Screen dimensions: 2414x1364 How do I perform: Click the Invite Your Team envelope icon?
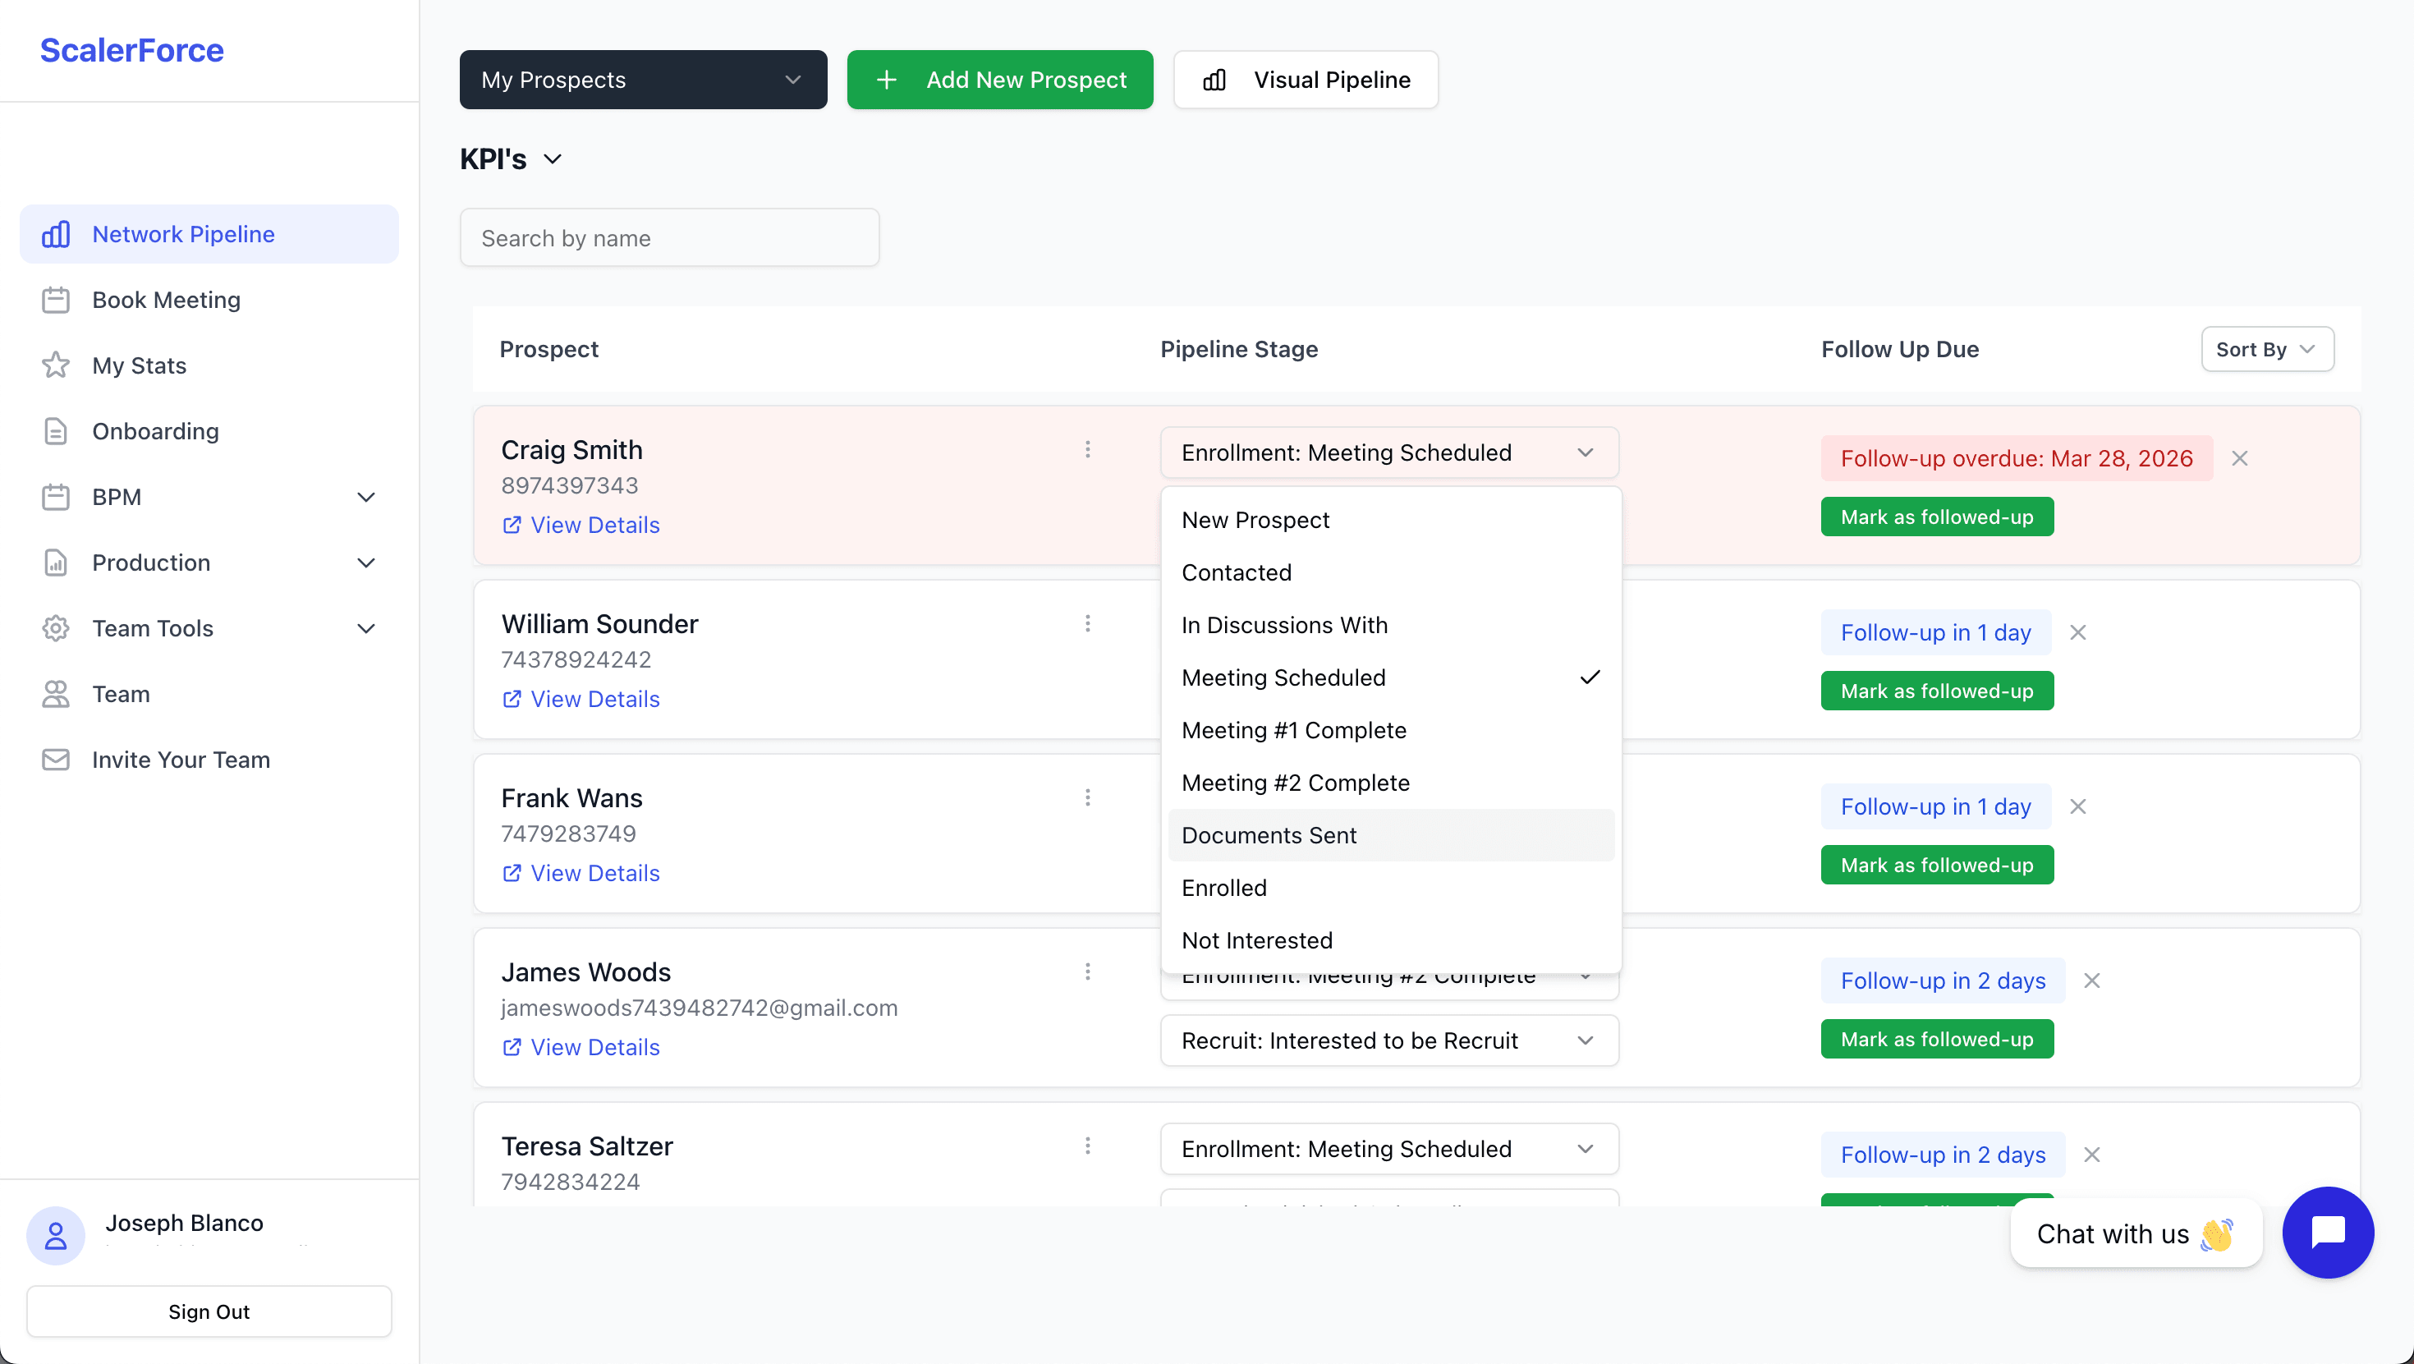(56, 760)
